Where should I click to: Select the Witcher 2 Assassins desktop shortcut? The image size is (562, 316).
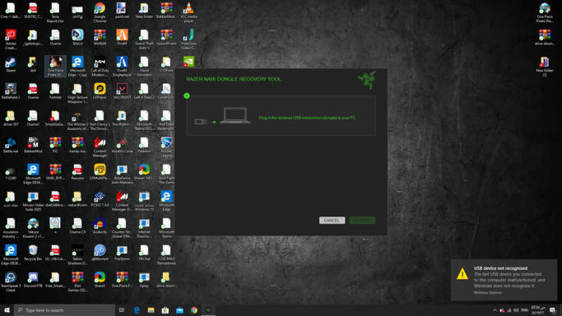coord(77,120)
